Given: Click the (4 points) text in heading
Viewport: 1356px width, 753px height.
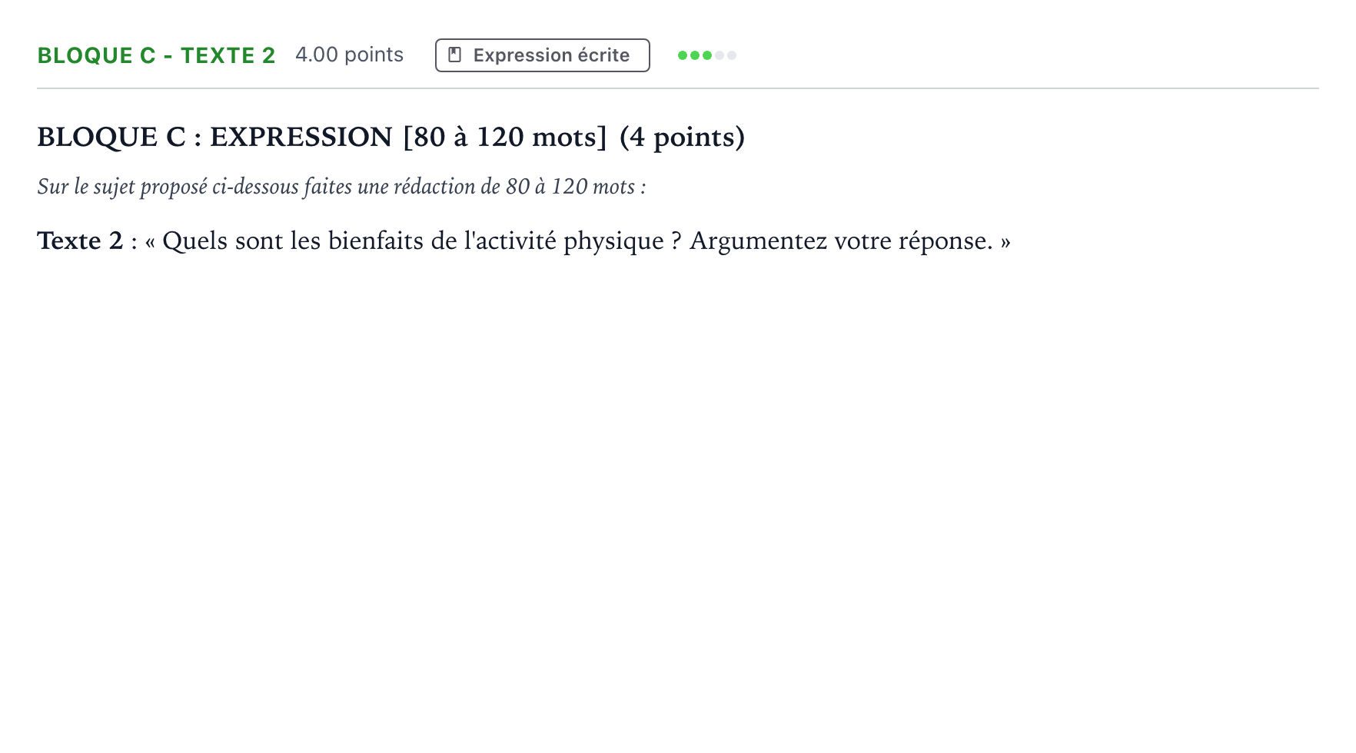Looking at the screenshot, I should point(683,137).
